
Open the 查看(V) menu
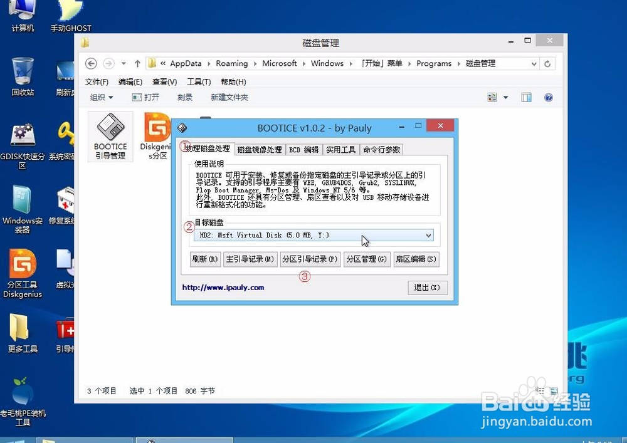pyautogui.click(x=164, y=82)
